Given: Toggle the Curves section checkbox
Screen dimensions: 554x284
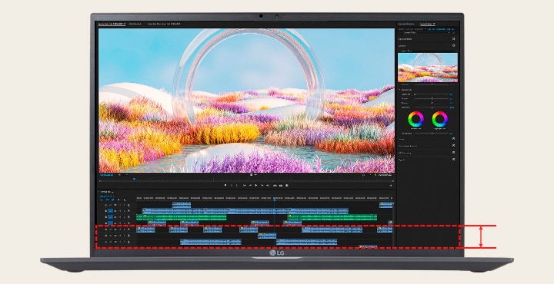Looking at the screenshot, I should (453, 138).
